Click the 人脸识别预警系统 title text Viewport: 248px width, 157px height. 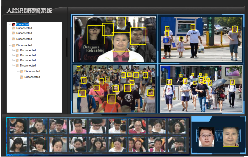(29, 11)
